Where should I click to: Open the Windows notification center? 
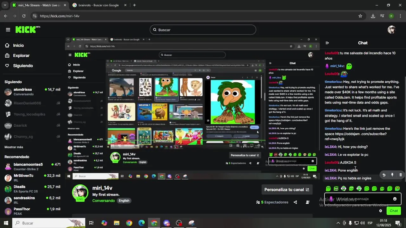point(398,223)
